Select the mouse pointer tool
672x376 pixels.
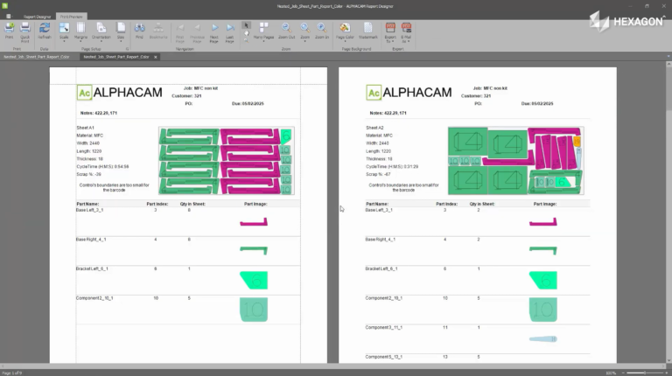[246, 25]
